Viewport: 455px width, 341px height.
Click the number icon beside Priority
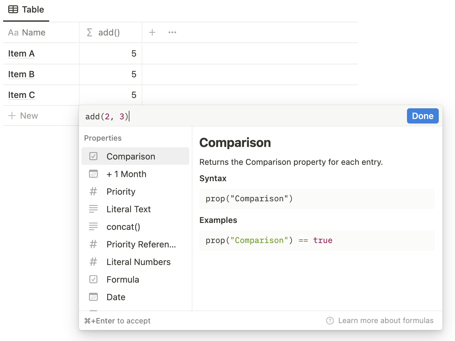(93, 192)
